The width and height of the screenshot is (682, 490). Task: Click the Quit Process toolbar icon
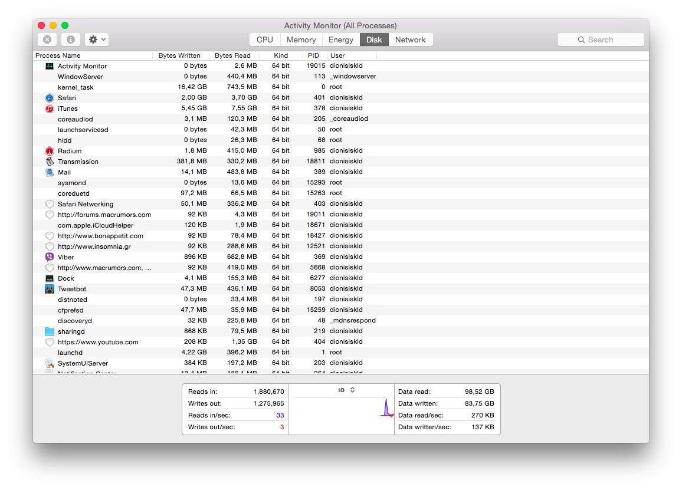tap(47, 40)
